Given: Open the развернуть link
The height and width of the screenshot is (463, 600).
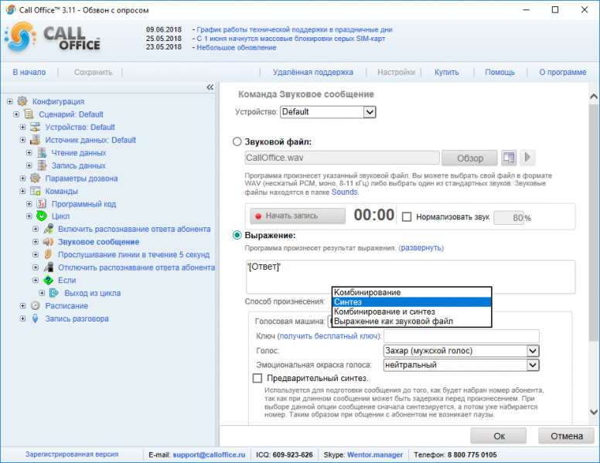Looking at the screenshot, I should point(421,248).
